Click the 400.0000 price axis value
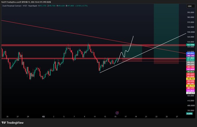Image resolution: width=197 pixels, height=127 pixels. (191, 106)
